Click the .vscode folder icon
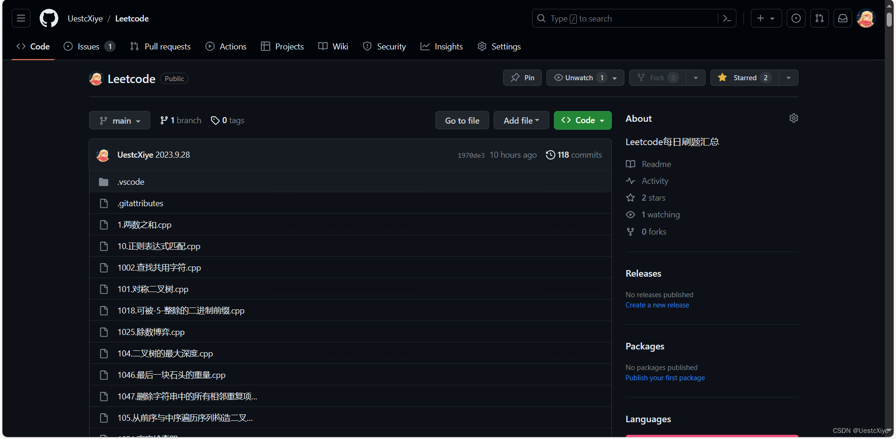This screenshot has height=439, width=896. [104, 182]
